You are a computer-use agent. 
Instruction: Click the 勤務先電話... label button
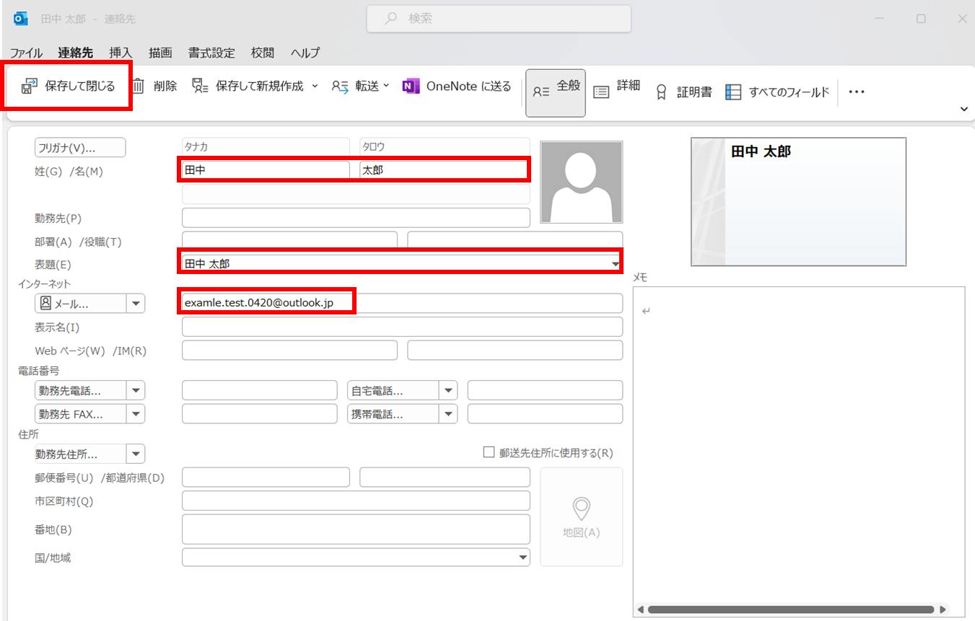pyautogui.click(x=80, y=391)
